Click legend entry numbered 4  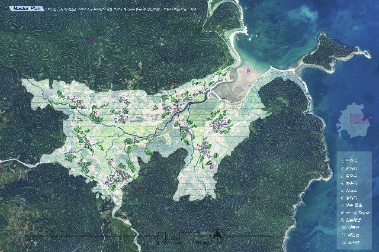pos(349,183)
